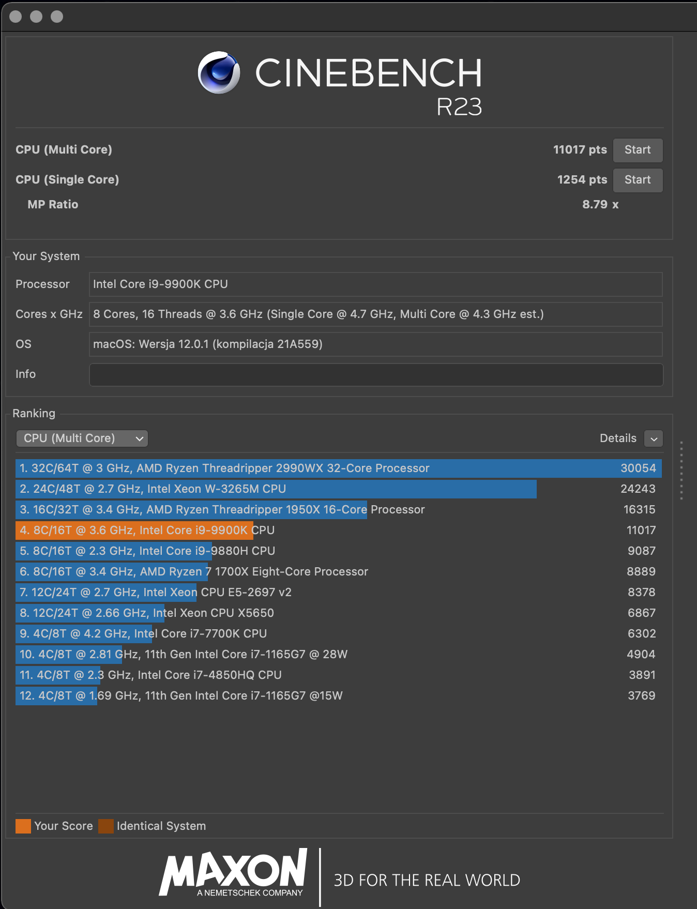Select the Xeon W-3265M ranking row
Image resolution: width=697 pixels, height=909 pixels.
pos(339,489)
